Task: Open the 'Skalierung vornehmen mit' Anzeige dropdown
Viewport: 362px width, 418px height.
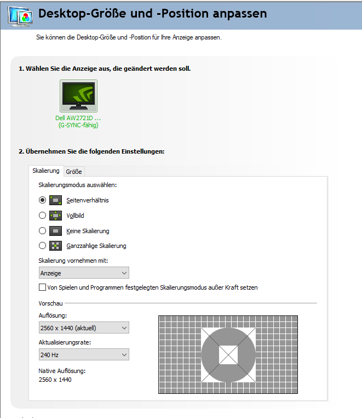Action: click(x=84, y=273)
